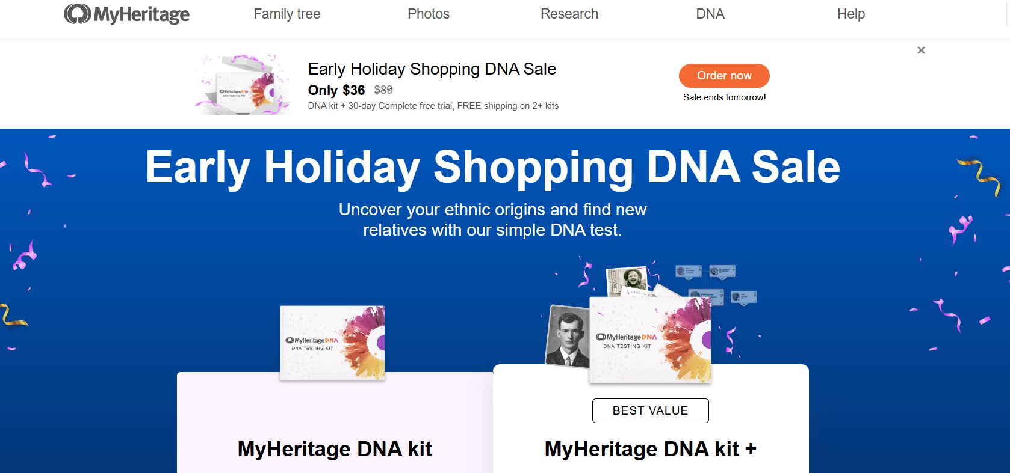Viewport: 1010px width, 473px height.
Task: Click the DNA testing kit box above BEST VALUE
Action: pyautogui.click(x=650, y=341)
